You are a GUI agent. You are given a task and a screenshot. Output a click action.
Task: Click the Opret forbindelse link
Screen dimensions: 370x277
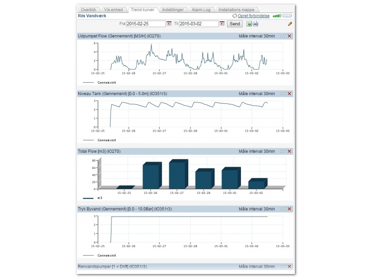point(254,16)
